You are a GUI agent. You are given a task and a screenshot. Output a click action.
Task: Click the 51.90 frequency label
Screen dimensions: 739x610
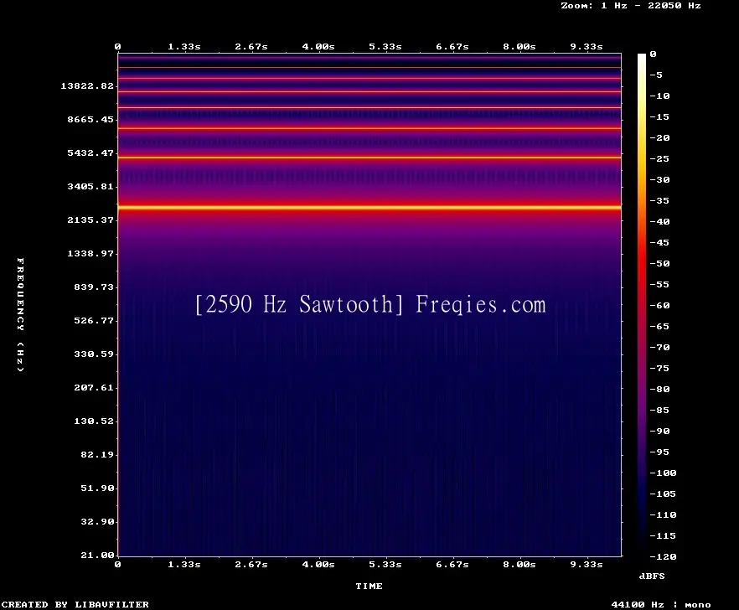pos(97,488)
